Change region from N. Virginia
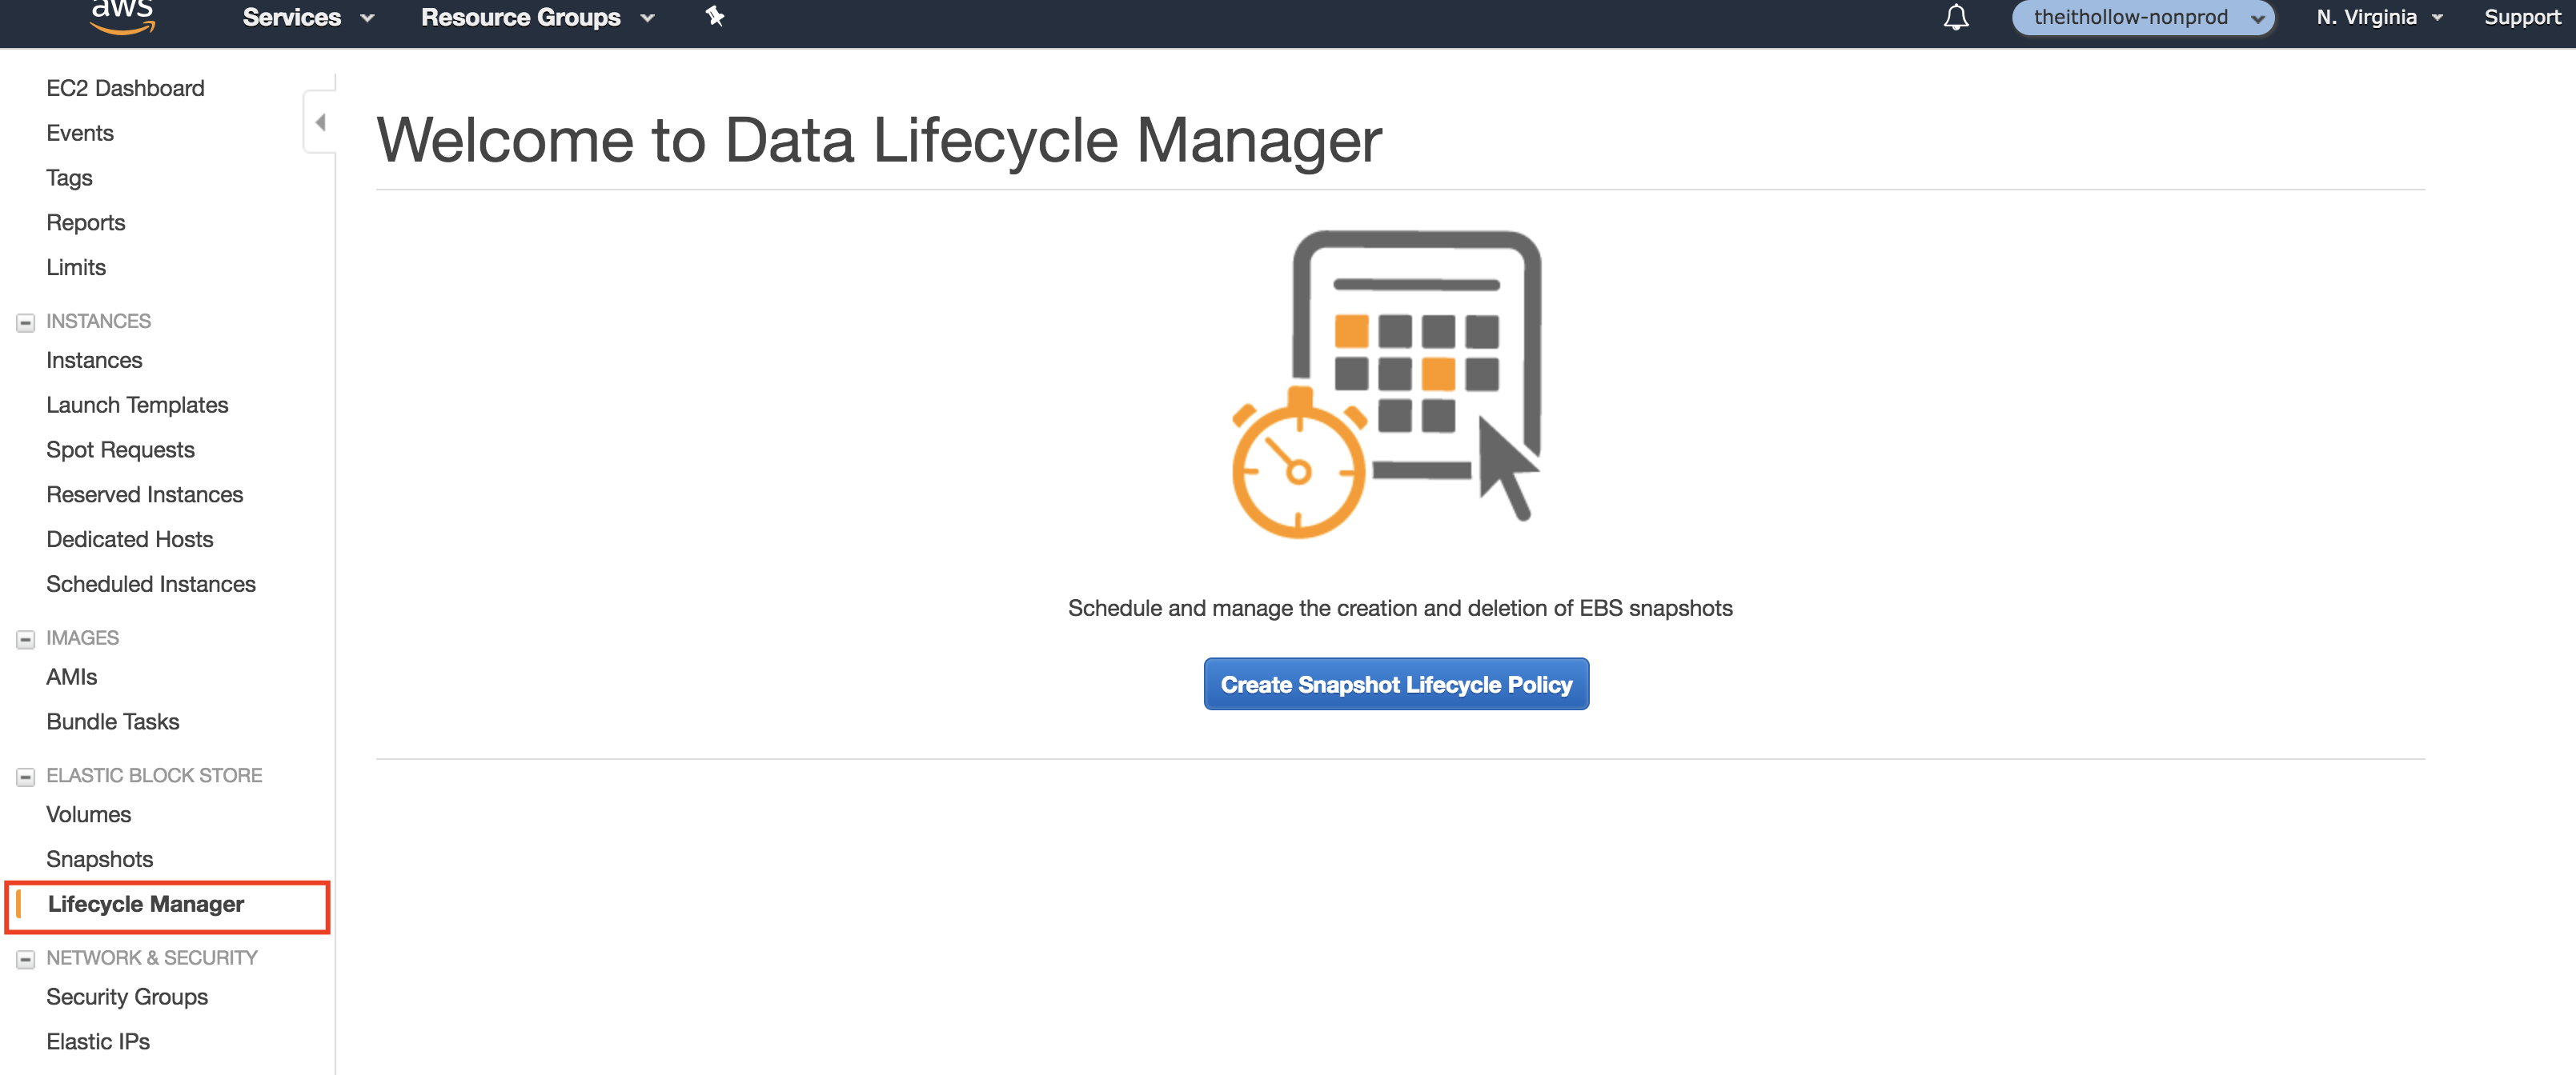 (2378, 17)
